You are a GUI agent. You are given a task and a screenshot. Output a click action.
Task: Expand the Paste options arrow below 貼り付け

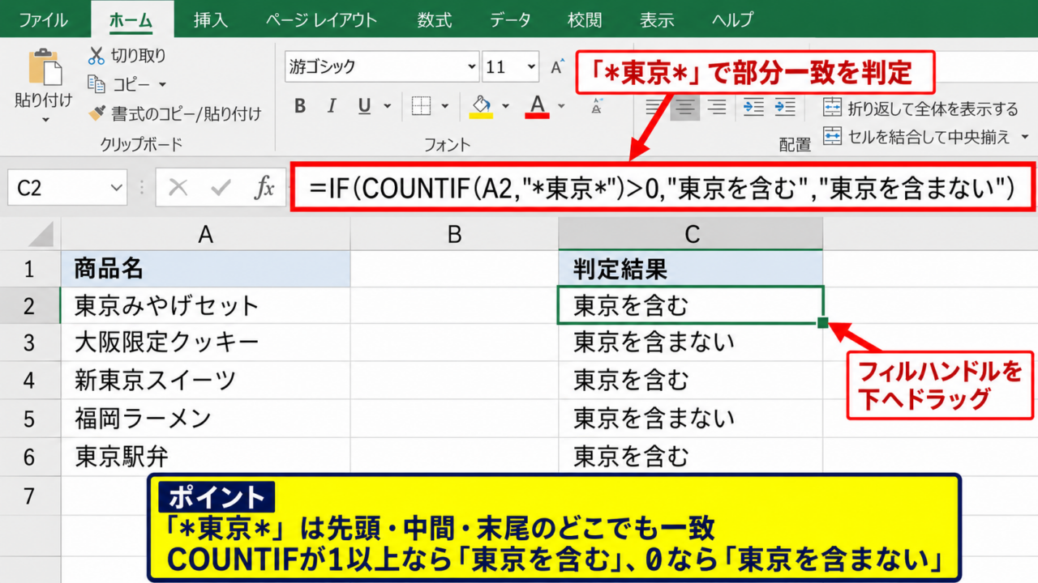coord(45,120)
